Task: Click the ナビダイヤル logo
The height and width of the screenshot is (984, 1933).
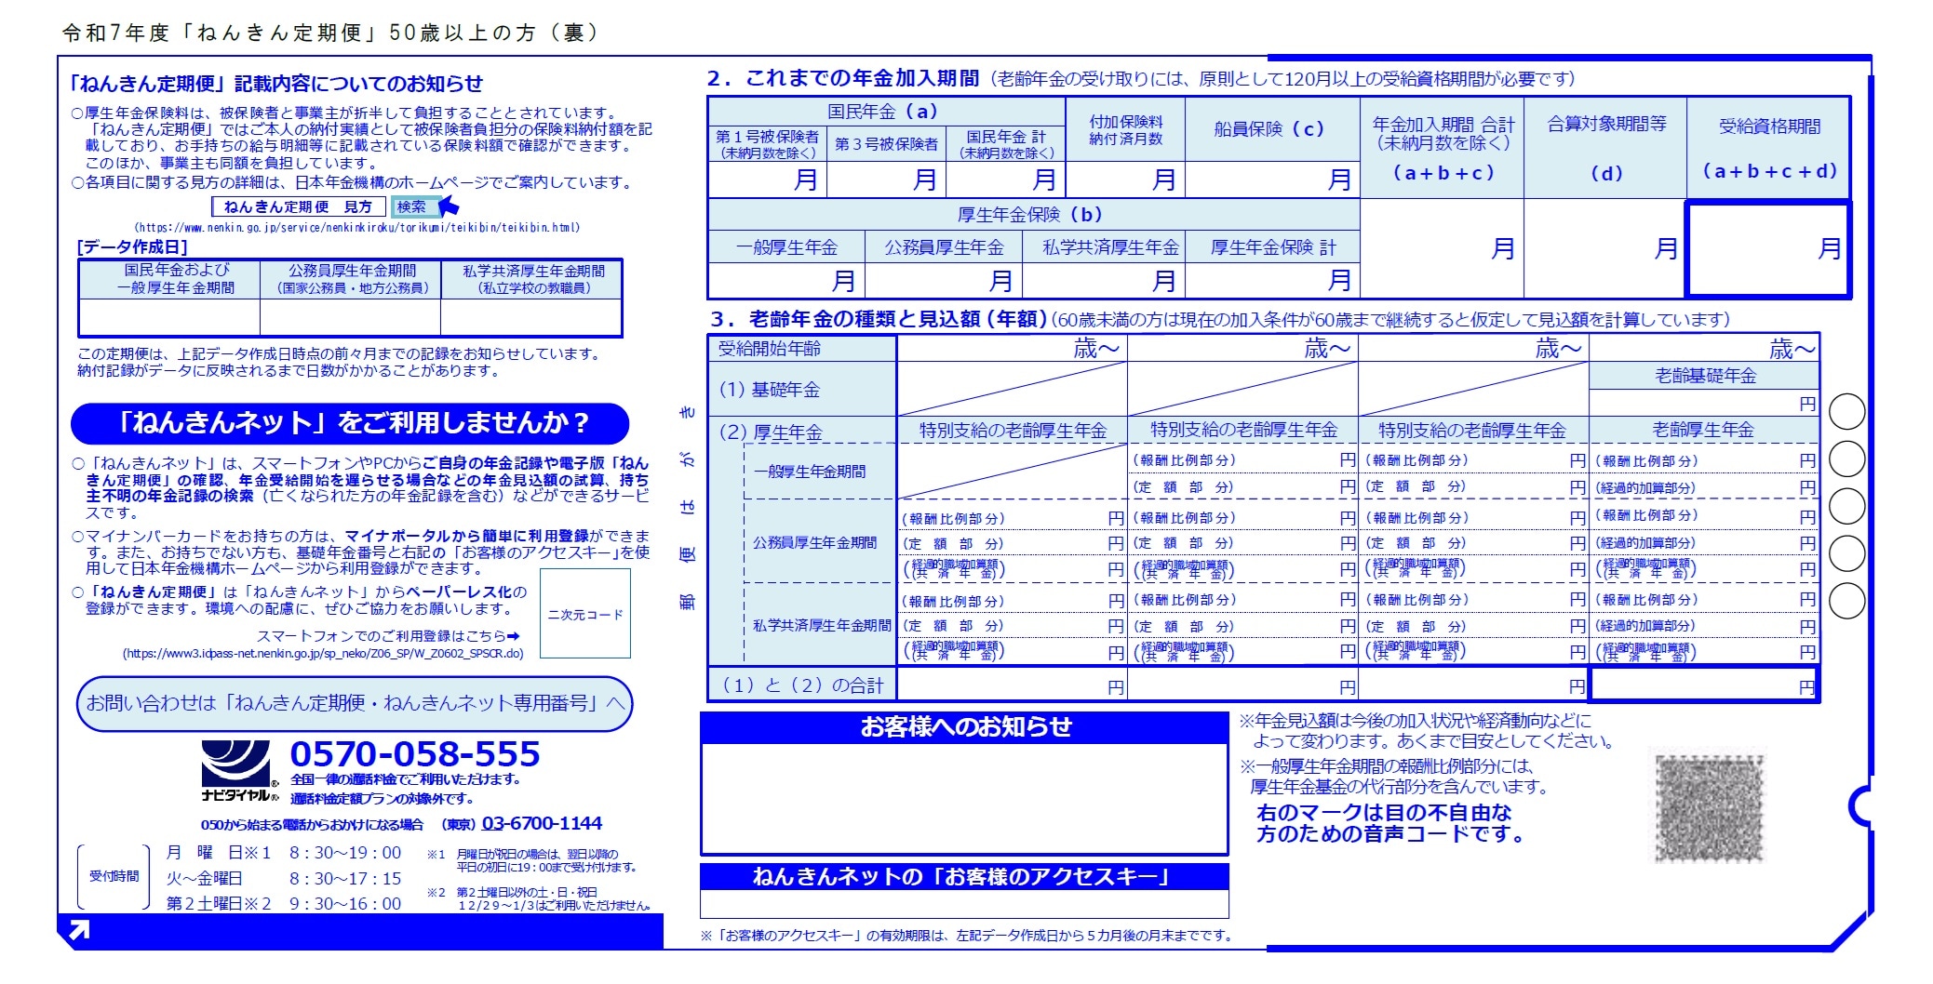Action: 237,770
